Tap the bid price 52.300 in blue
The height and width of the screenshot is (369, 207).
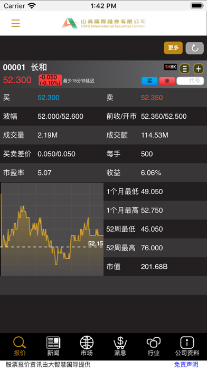[49, 98]
